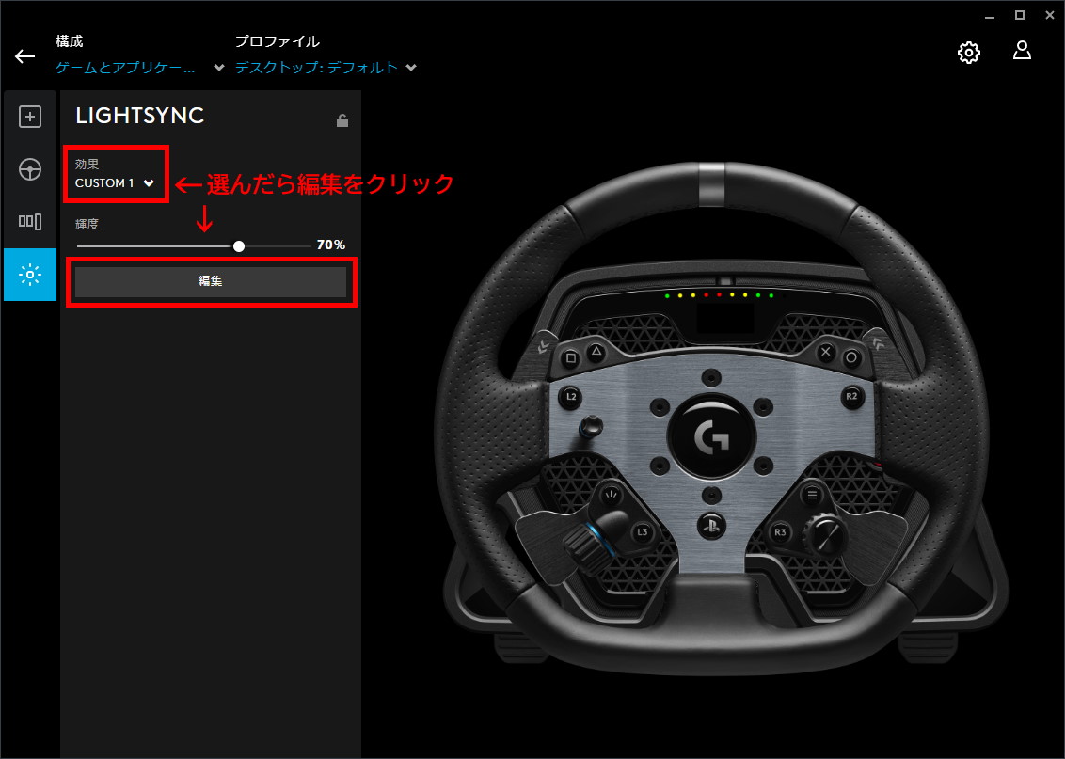
Task: Open the pedals sidebar tab
Action: [x=30, y=221]
